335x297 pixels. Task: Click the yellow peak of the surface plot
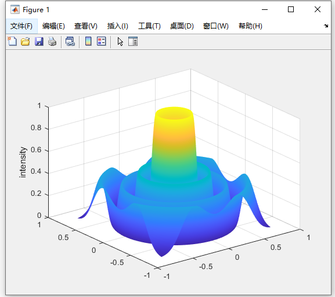[174, 113]
